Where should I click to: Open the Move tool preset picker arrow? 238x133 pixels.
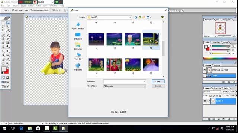(9, 10)
